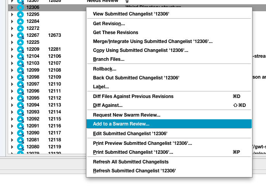266x189 pixels.
Task: Click the changelist icon for 12295
Action: click(x=21, y=14)
